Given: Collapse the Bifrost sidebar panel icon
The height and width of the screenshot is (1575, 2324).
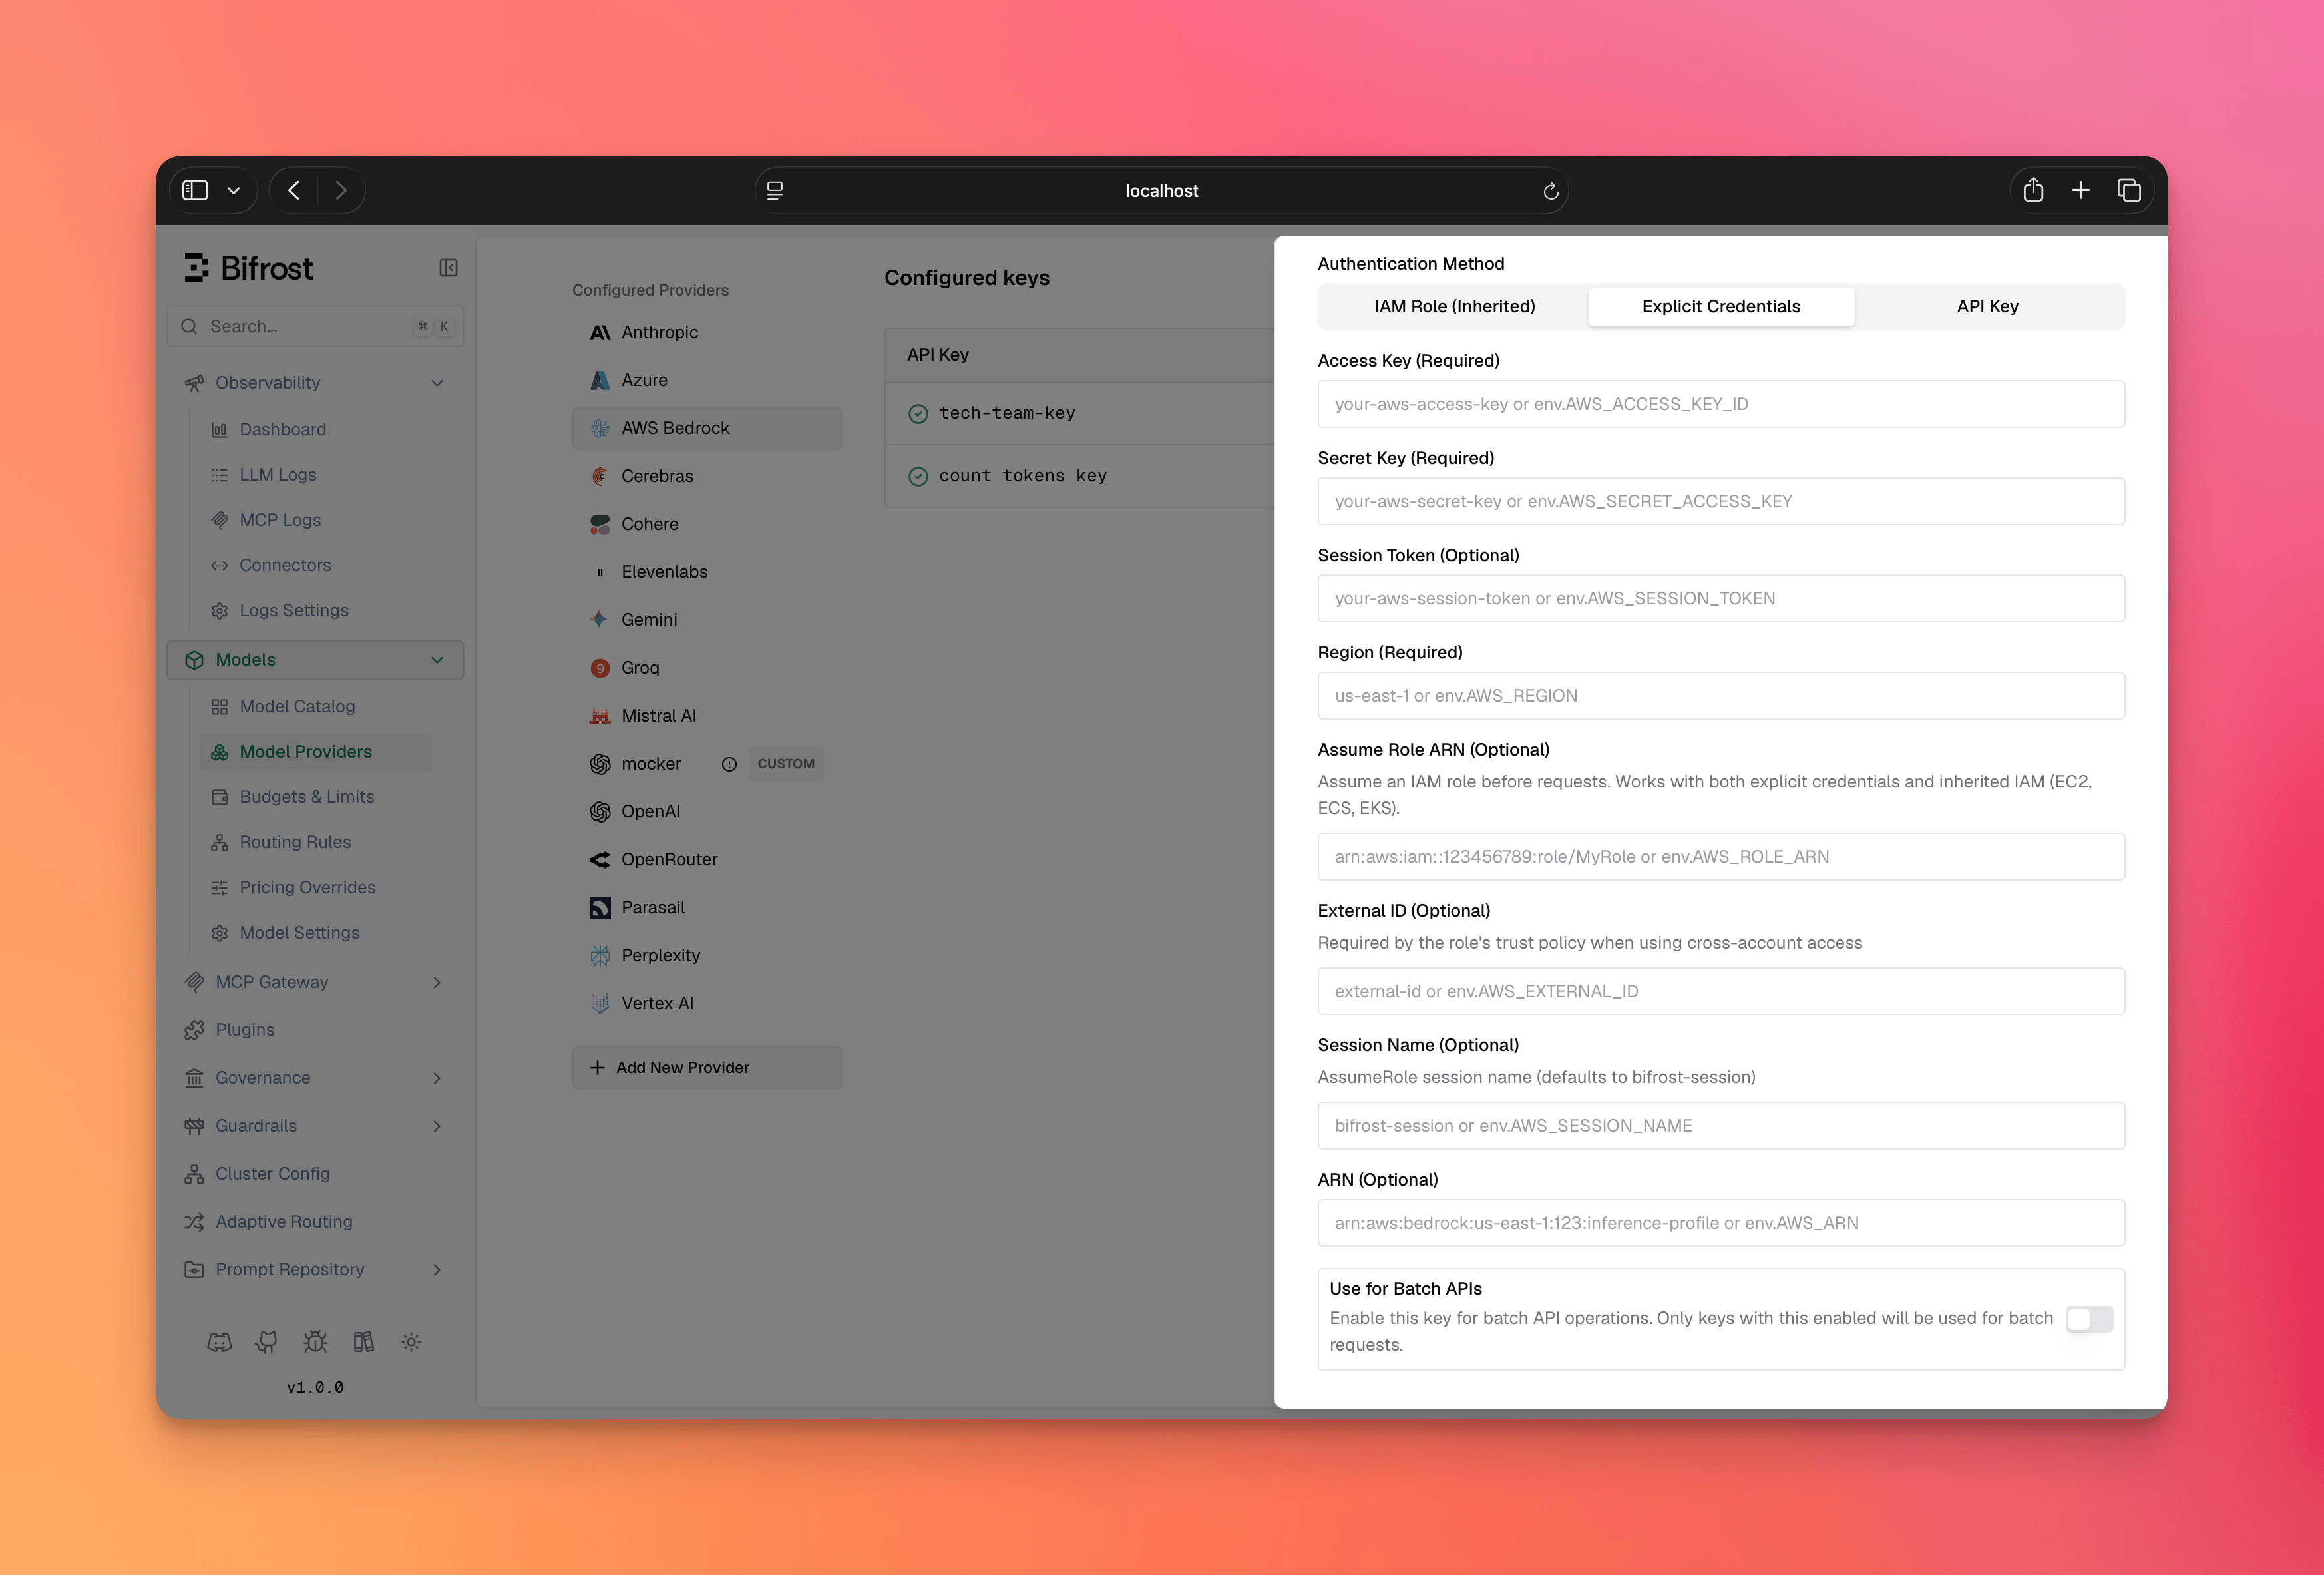Looking at the screenshot, I should (448, 268).
